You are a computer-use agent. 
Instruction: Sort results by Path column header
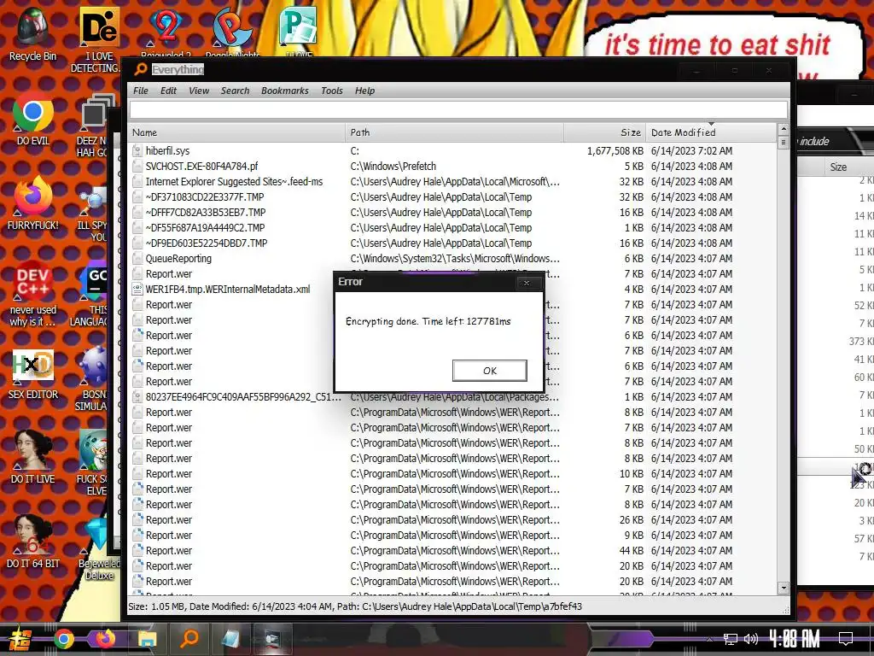(454, 132)
